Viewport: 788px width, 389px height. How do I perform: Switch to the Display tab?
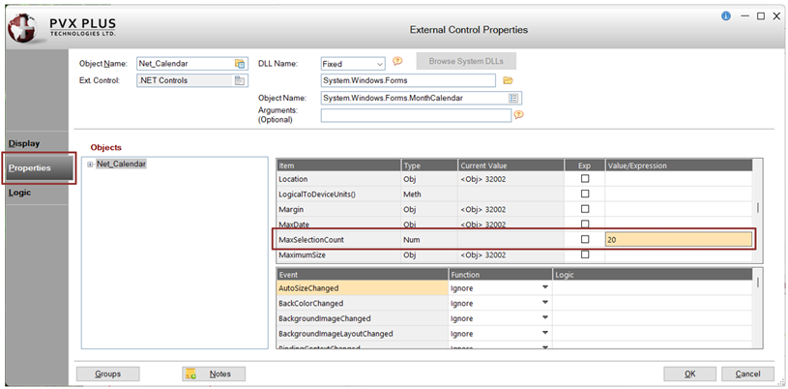(x=24, y=143)
